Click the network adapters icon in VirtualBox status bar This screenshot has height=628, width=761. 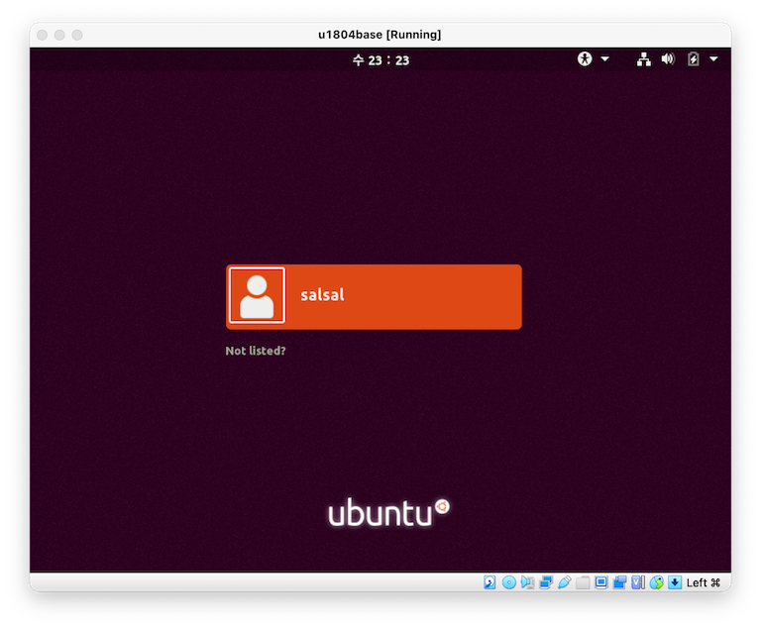pyautogui.click(x=546, y=582)
